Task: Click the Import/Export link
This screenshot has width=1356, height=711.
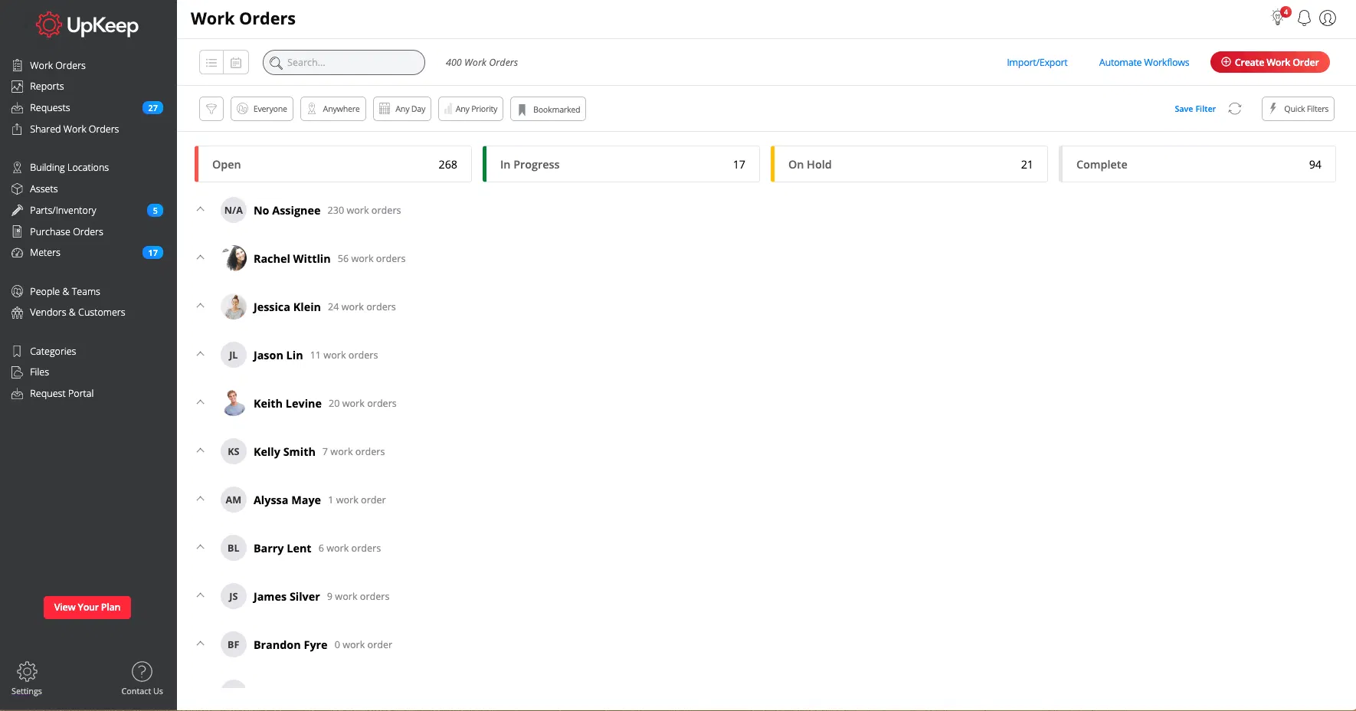Action: pyautogui.click(x=1037, y=62)
